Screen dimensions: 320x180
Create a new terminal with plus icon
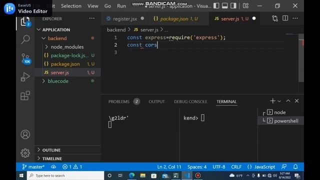272,101
